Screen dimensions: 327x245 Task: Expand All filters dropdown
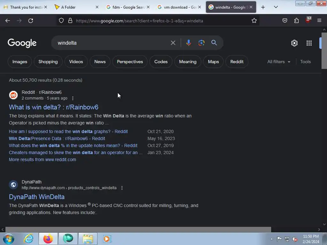278,62
